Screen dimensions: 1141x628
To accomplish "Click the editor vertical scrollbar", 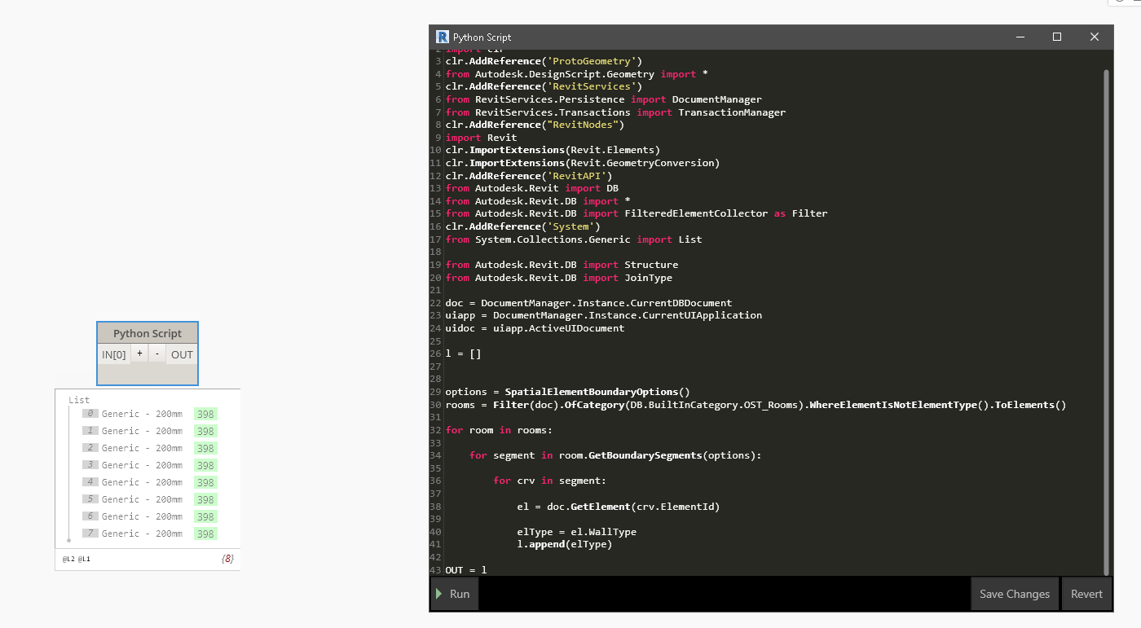I will click(1106, 322).
